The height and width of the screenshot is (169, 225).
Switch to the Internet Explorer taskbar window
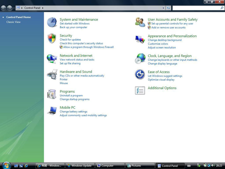tap(50, 166)
